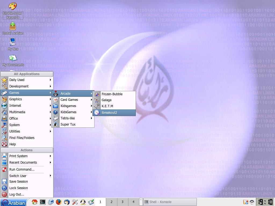Screen dimensions: 275x206
Task: Launch Thunderbird mail from the panel
Action: tap(67, 202)
